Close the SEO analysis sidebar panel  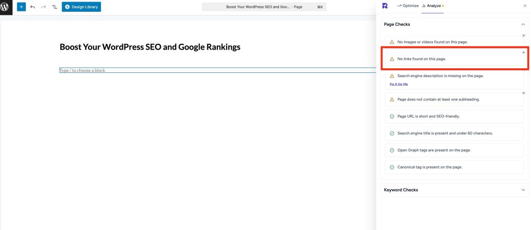click(525, 6)
